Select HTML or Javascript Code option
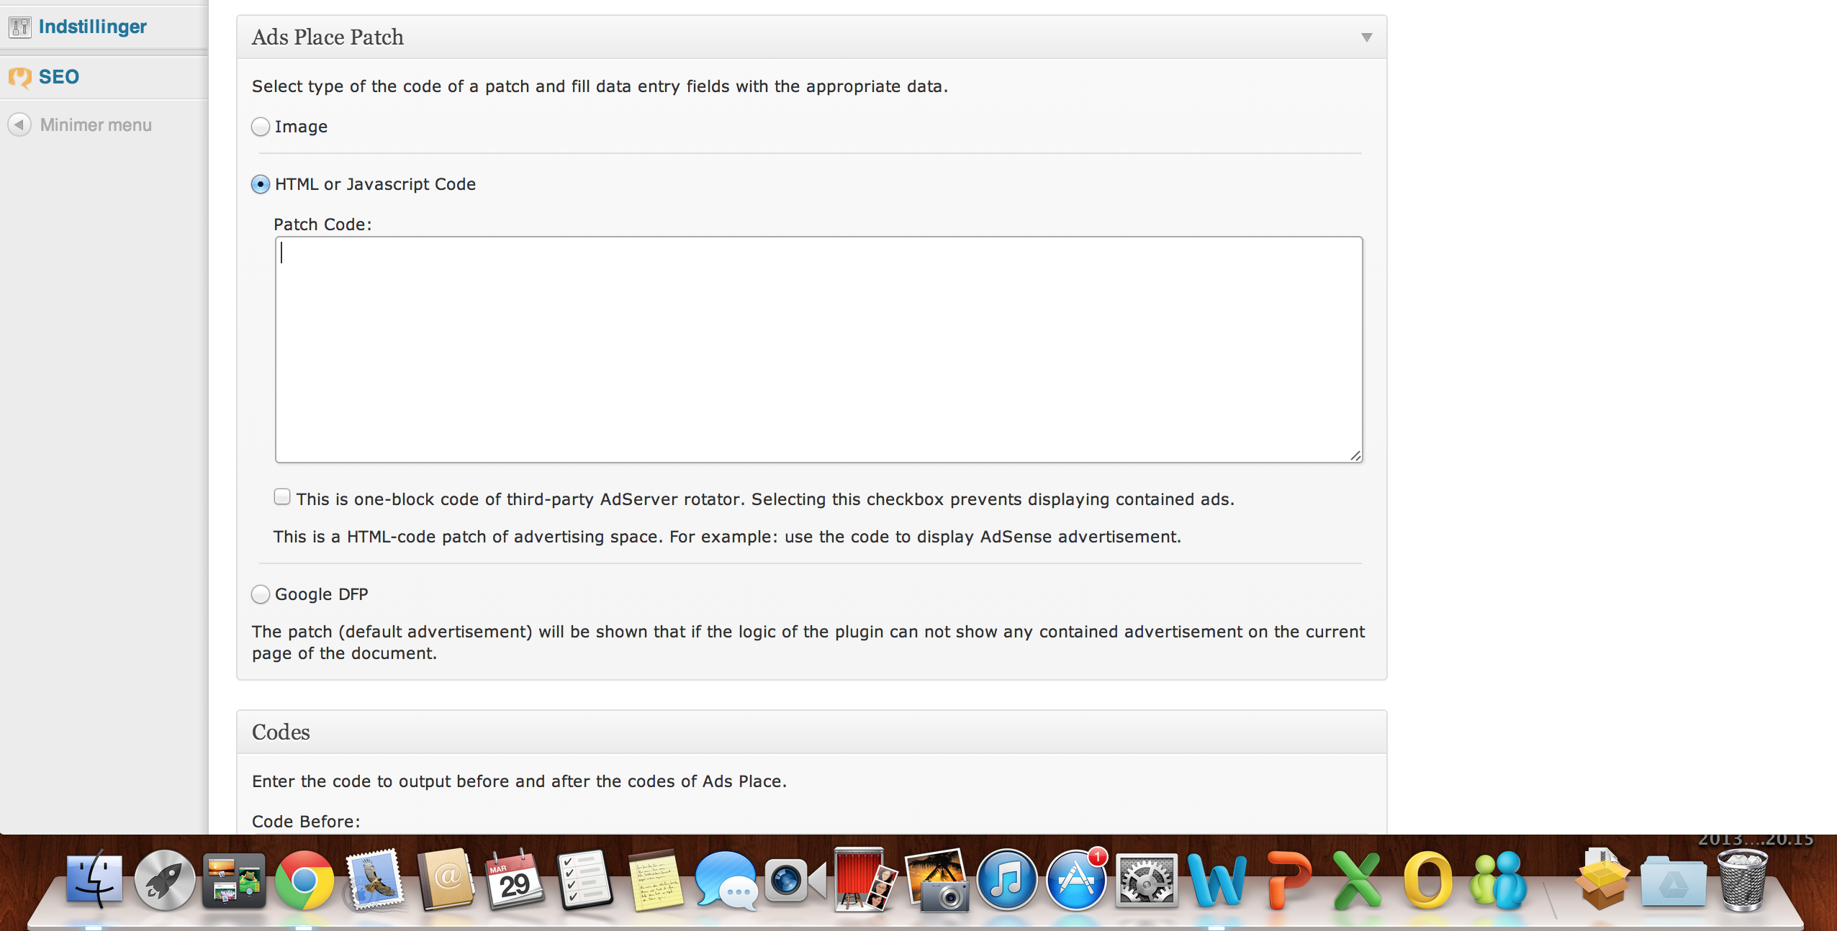 [261, 184]
